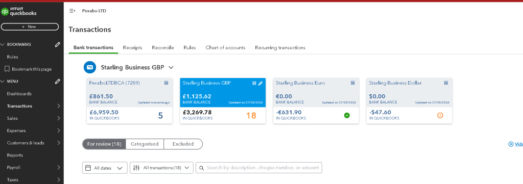Screen dimensions: 523x184
Task: Click the + New button
Action: 30,27
